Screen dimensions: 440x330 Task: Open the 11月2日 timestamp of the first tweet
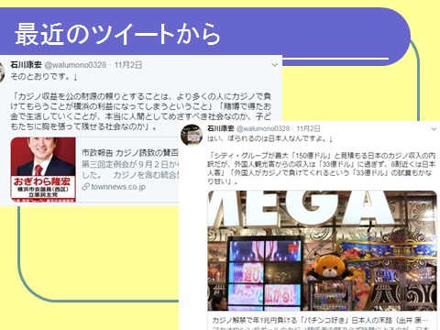click(x=128, y=65)
